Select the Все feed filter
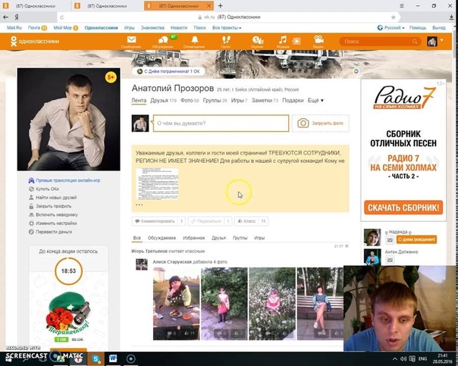This screenshot has width=458, height=366. pos(137,238)
